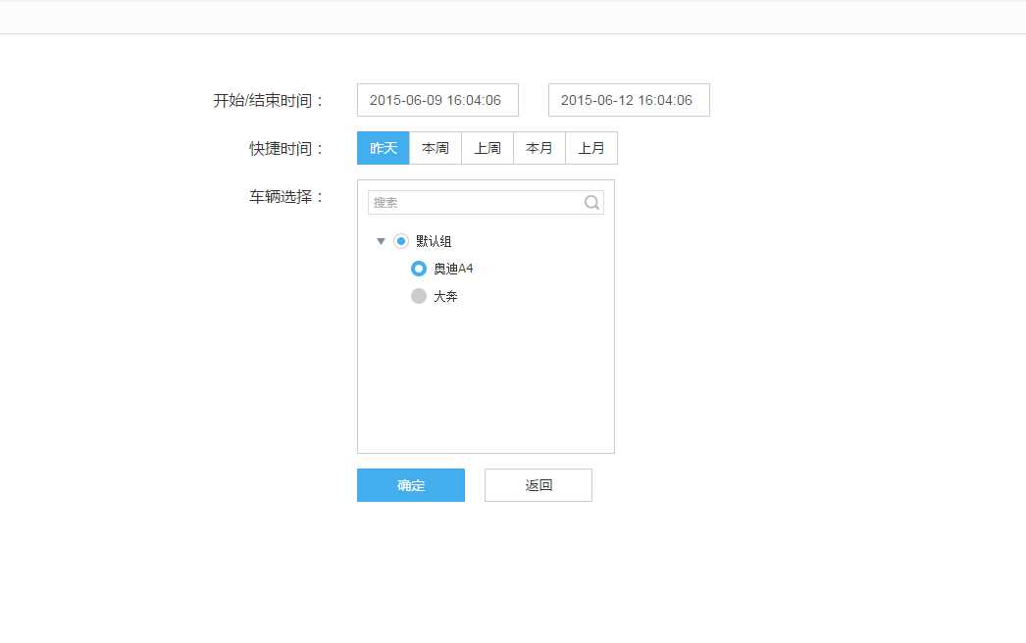
Task: Click the search magnifier icon
Action: click(591, 201)
